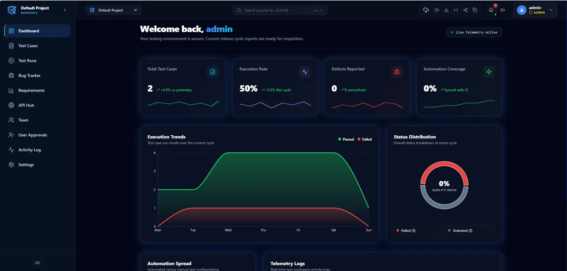
Task: Click the red failed segment of donut
Action: click(444, 164)
